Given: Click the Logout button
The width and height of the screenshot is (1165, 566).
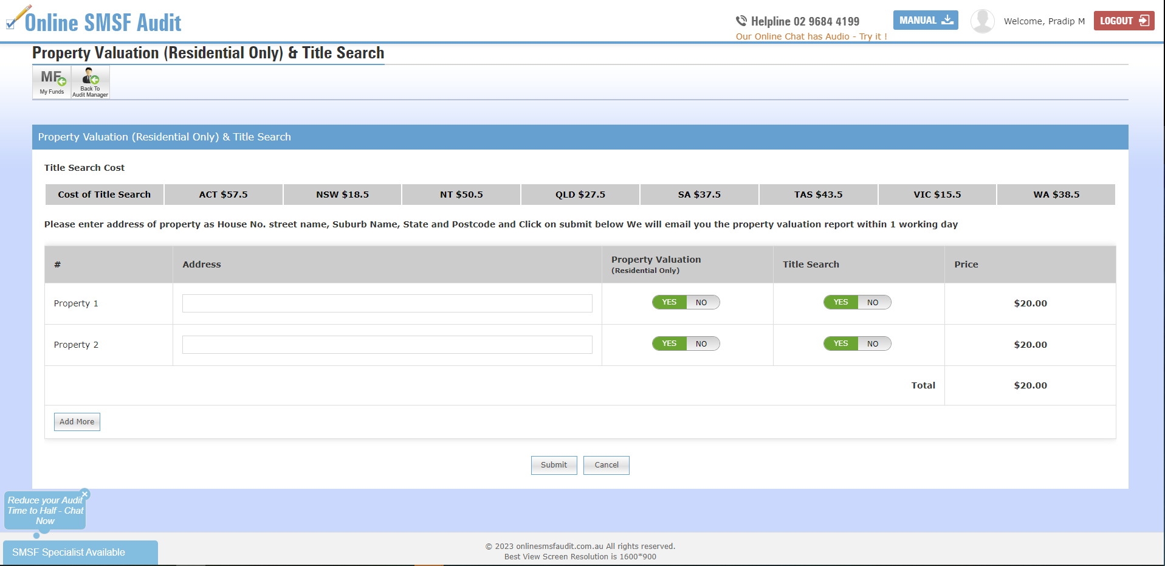Looking at the screenshot, I should (1123, 20).
